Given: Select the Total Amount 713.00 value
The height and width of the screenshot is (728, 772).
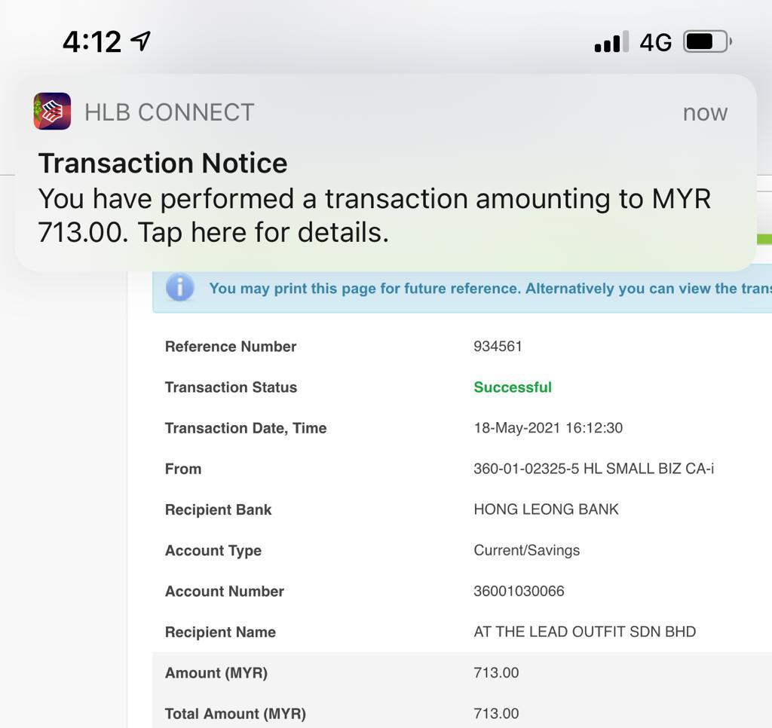Looking at the screenshot, I should coord(496,713).
